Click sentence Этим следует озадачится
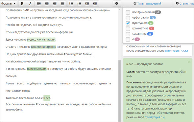 39,32
